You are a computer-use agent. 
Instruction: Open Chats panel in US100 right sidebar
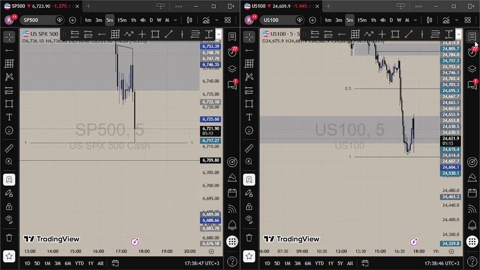[472, 85]
